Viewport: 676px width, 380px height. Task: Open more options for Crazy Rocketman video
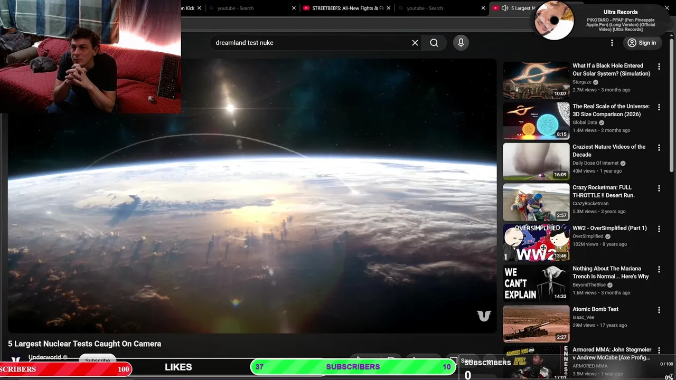[659, 188]
